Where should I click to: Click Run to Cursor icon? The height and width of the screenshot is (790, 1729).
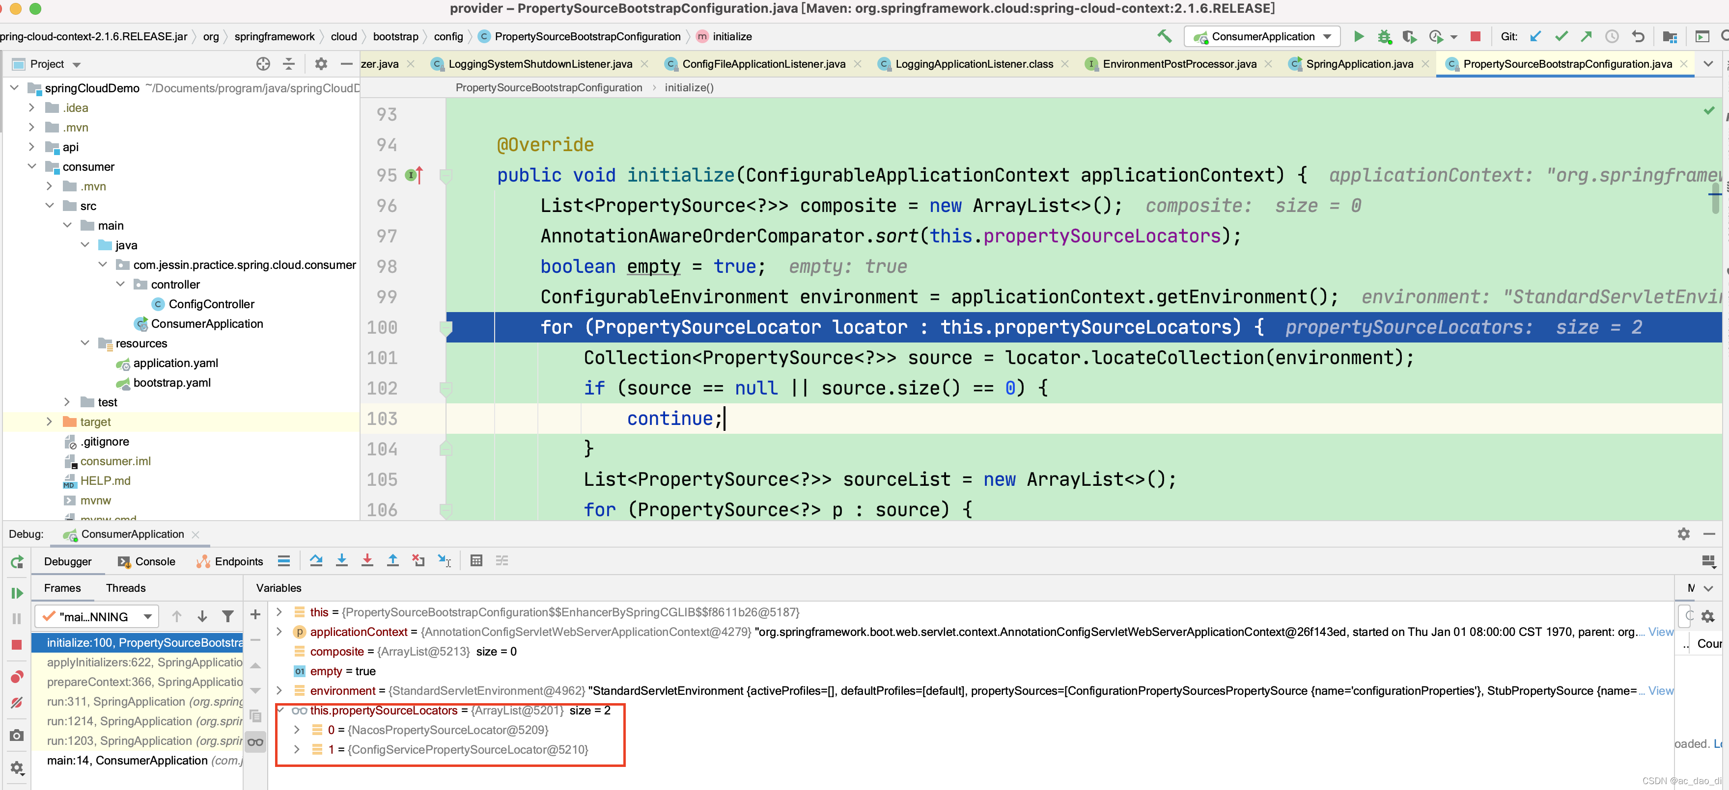445,561
